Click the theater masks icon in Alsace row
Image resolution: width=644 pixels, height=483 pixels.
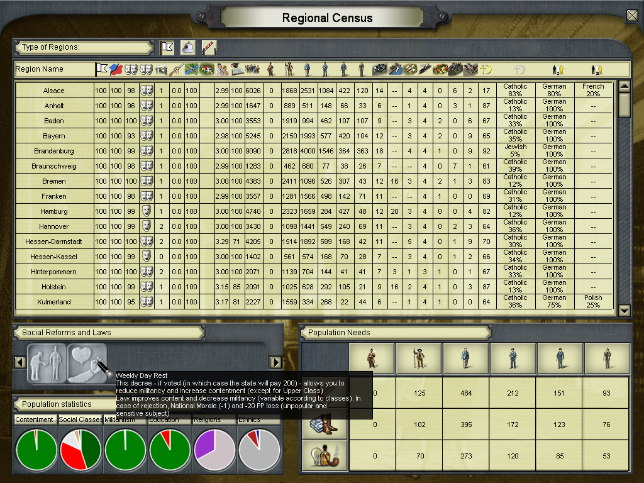(x=147, y=91)
